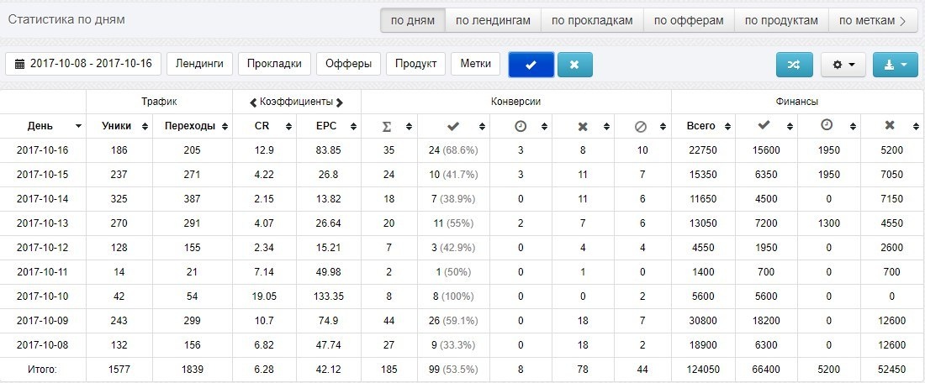
Task: Click the left arrow before Коэффициенты
Action: (x=254, y=102)
